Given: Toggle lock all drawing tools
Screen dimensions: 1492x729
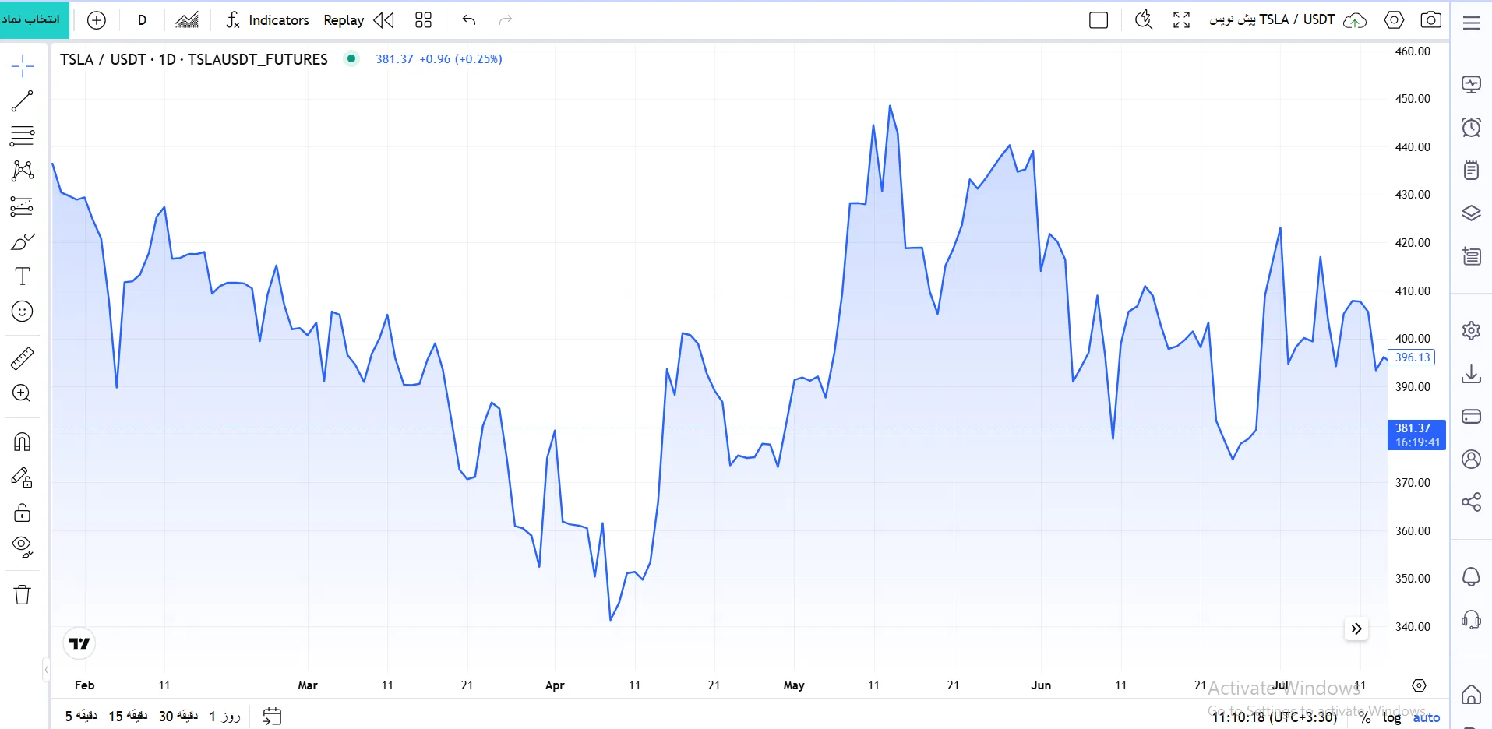Looking at the screenshot, I should point(23,512).
